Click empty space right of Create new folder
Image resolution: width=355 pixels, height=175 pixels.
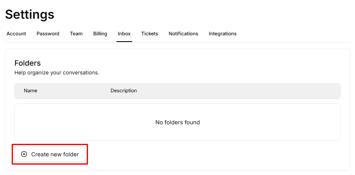coord(209,154)
